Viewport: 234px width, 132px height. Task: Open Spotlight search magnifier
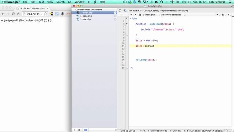point(230,2)
